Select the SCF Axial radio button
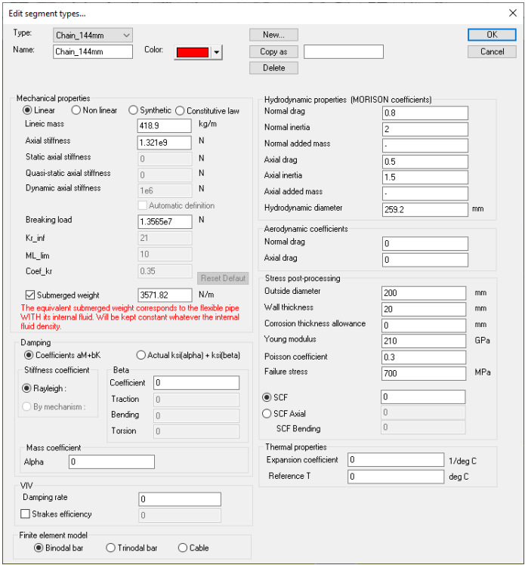Image resolution: width=525 pixels, height=565 pixels. click(267, 413)
